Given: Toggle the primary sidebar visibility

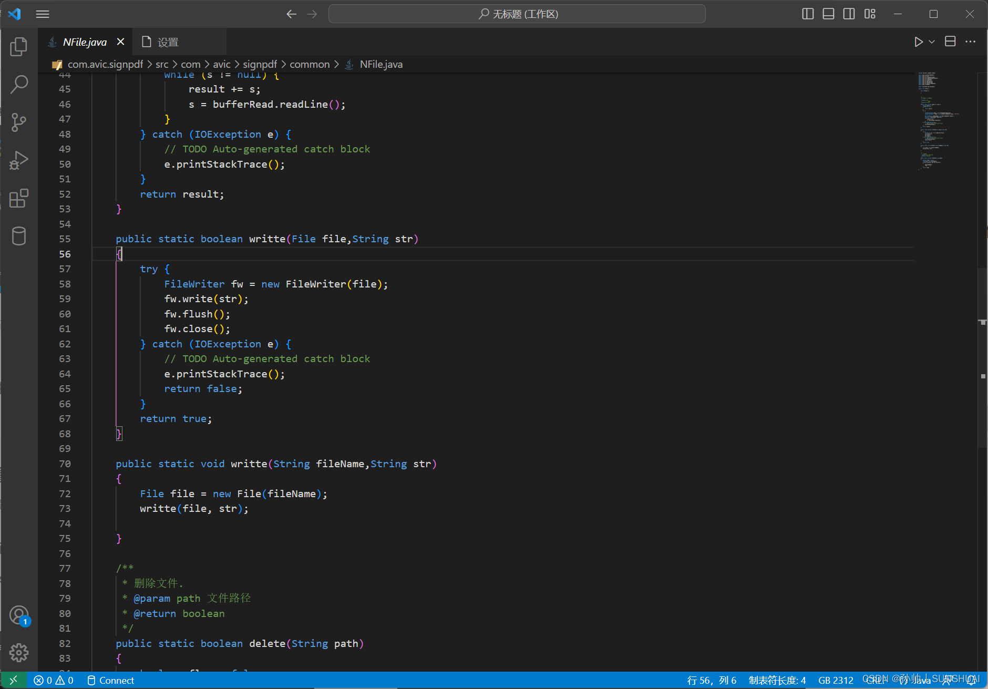Looking at the screenshot, I should [808, 14].
